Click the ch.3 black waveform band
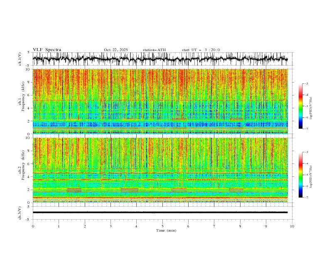 (160, 212)
